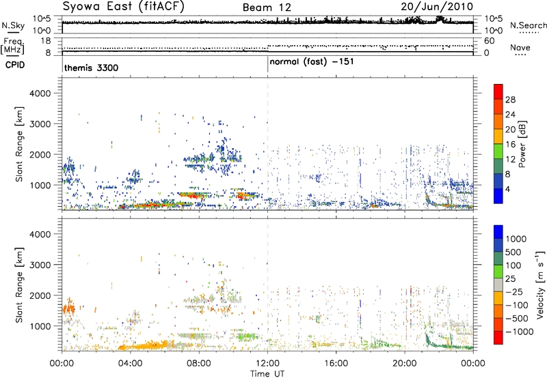Viewport: 547px width, 378px height.
Task: Click the 'Beam 12' label
Action: (267, 8)
